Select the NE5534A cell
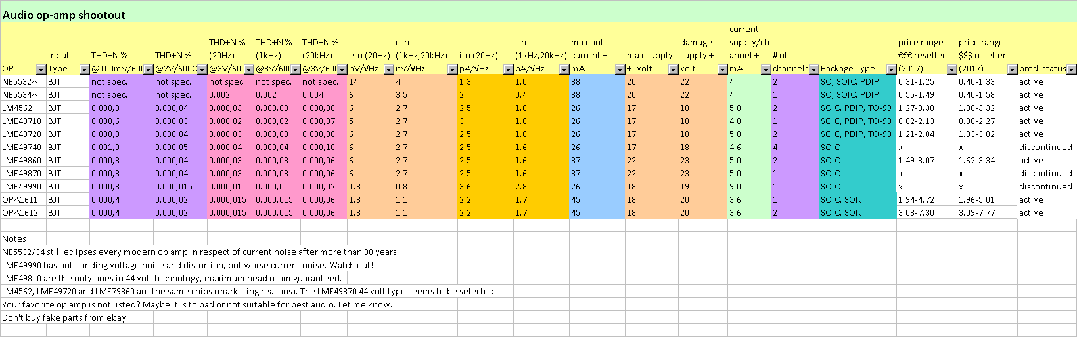The image size is (1077, 337). [23, 95]
